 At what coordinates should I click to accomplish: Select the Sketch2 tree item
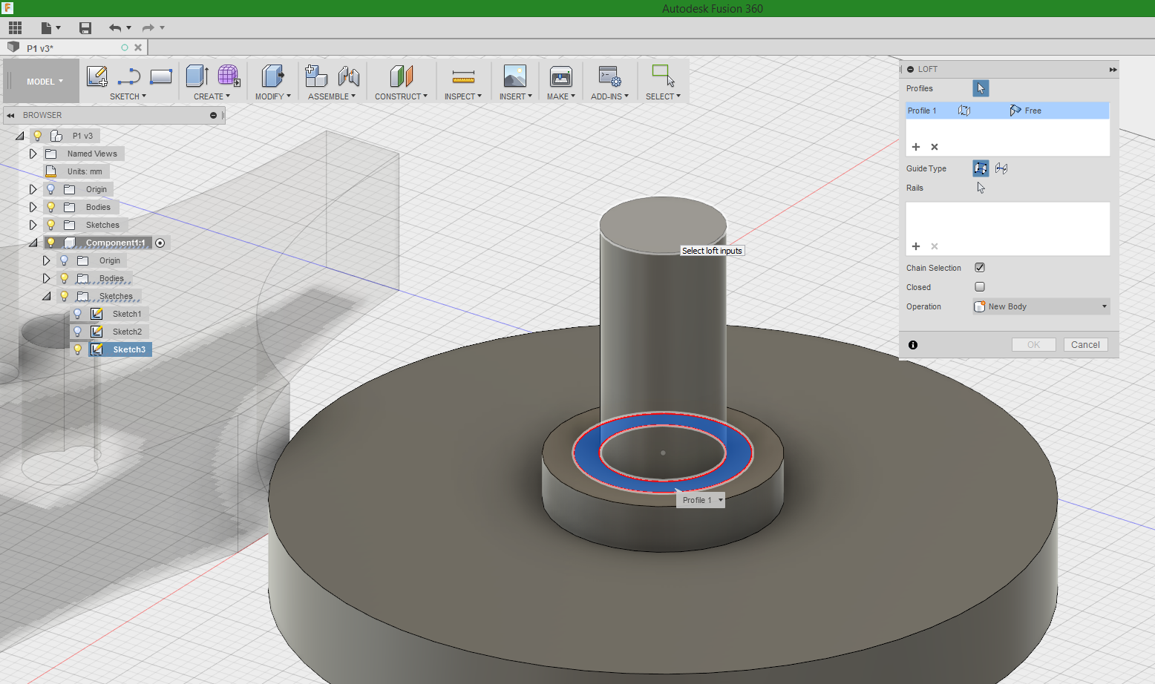[x=127, y=332]
